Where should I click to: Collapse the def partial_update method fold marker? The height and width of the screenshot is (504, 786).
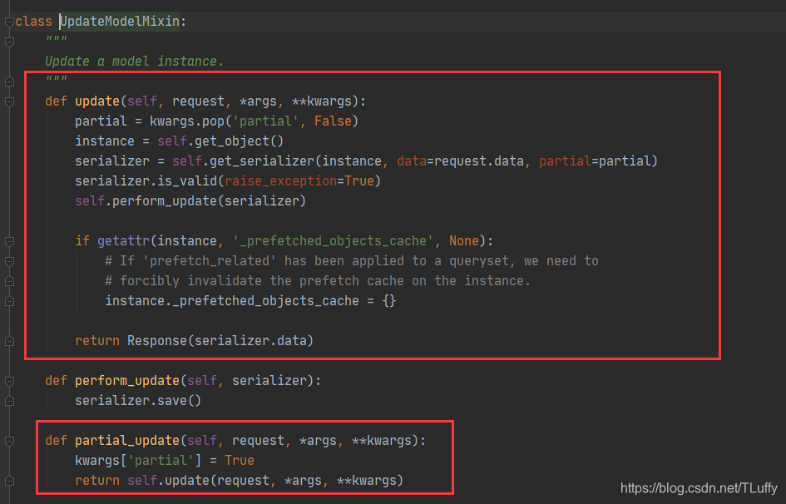[x=9, y=441]
